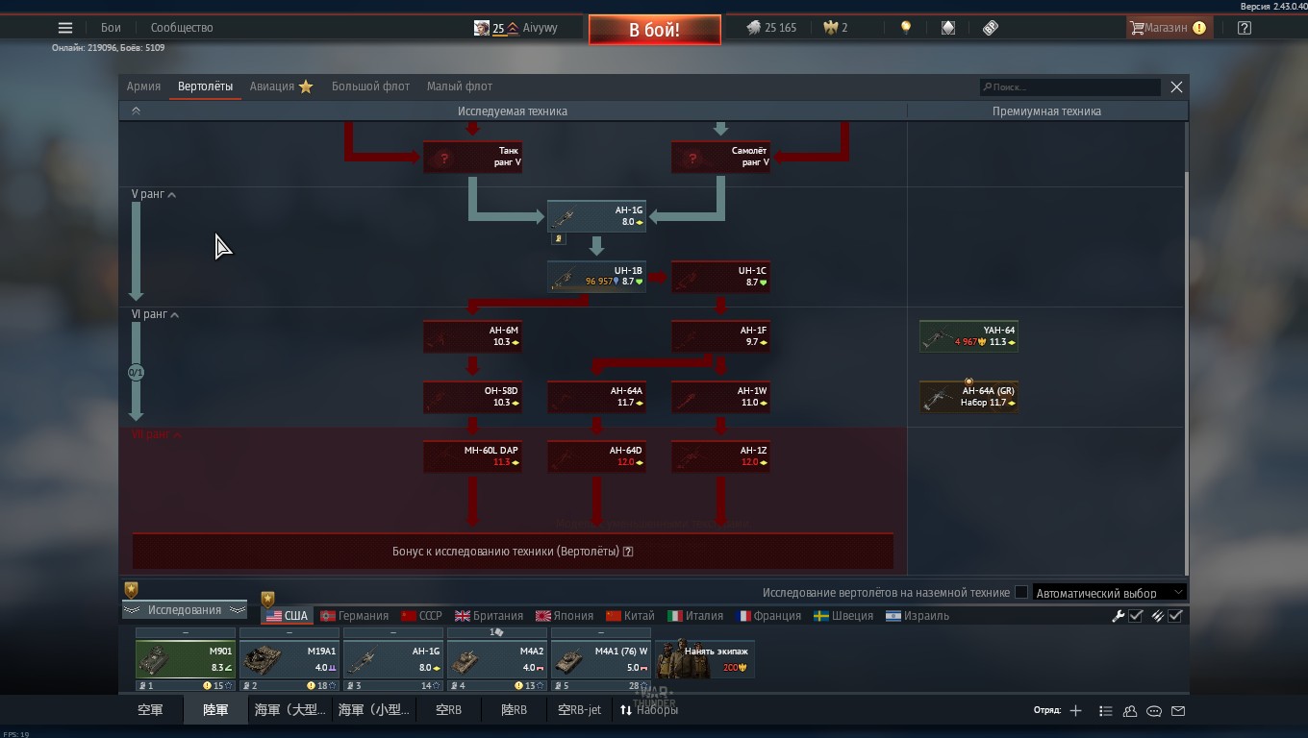Select the premium YAH-64 helicopter

968,336
